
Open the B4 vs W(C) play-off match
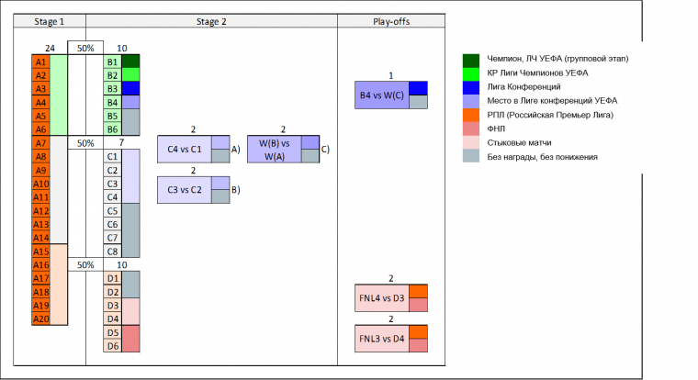click(381, 95)
